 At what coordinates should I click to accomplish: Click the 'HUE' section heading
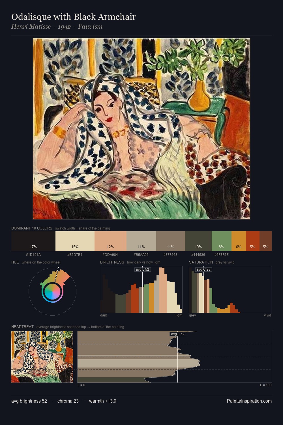click(15, 262)
